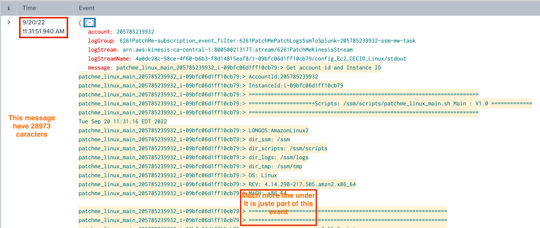Click the info 'i' column header icon
This screenshot has height=228, width=540.
coord(9,8)
